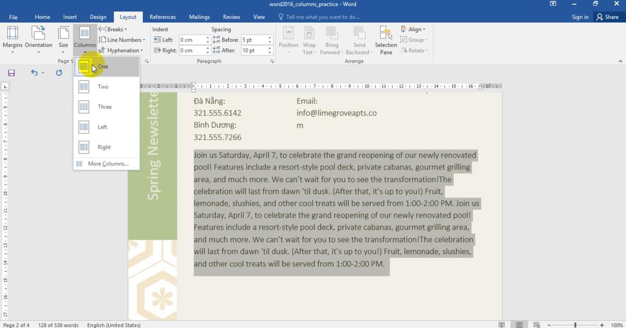Image resolution: width=626 pixels, height=328 pixels.
Task: Switch to Print Layout view
Action: click(x=520, y=325)
